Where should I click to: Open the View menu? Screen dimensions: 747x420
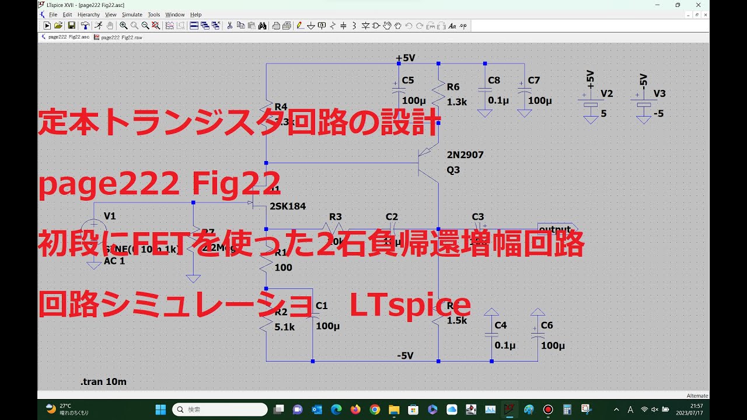click(111, 15)
